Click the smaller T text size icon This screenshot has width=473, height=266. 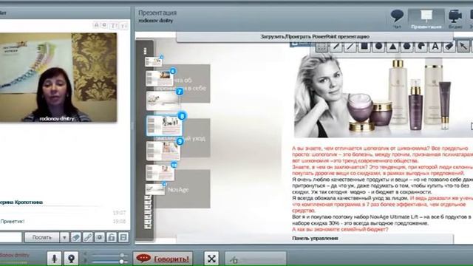(123, 27)
